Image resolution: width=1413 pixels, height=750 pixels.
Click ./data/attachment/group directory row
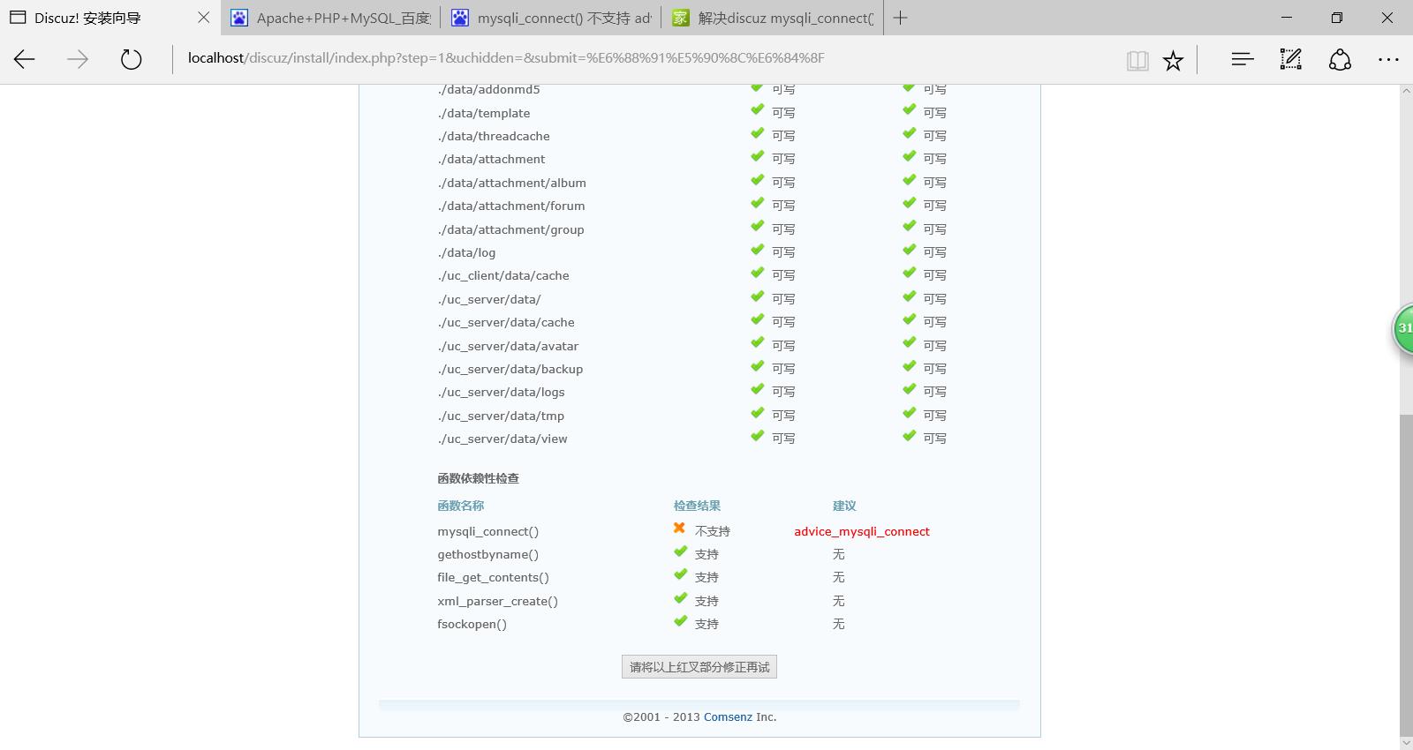tap(510, 229)
